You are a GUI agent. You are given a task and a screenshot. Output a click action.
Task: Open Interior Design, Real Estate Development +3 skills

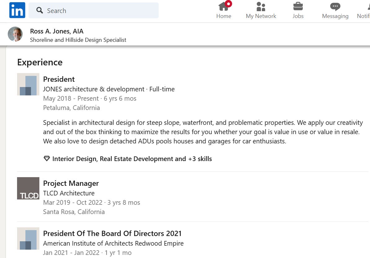[x=132, y=159]
